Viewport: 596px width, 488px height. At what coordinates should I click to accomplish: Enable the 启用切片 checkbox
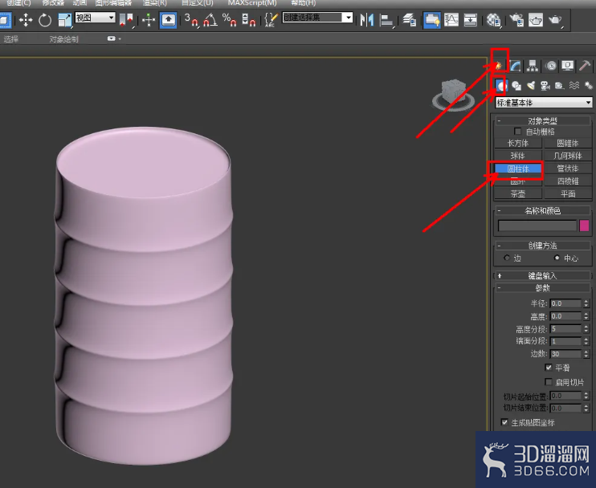548,382
